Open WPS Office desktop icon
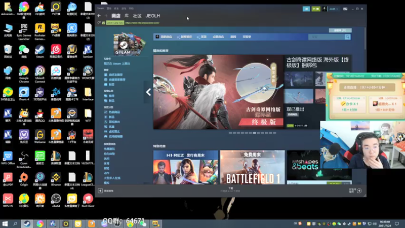405x228 pixels. point(8,158)
